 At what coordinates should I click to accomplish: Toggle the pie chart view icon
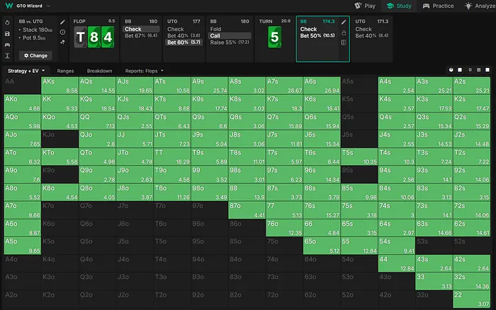(x=451, y=71)
